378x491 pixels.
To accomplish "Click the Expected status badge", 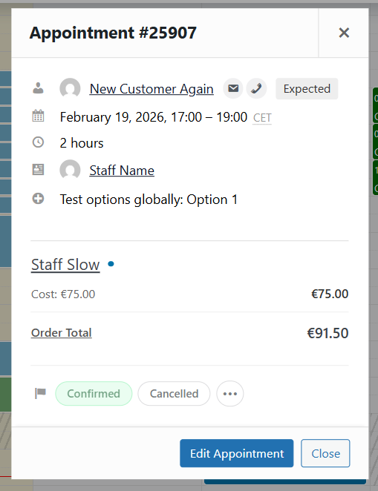I will click(x=307, y=88).
